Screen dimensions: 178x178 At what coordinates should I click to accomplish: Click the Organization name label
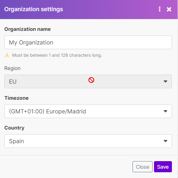pyautogui.click(x=28, y=29)
